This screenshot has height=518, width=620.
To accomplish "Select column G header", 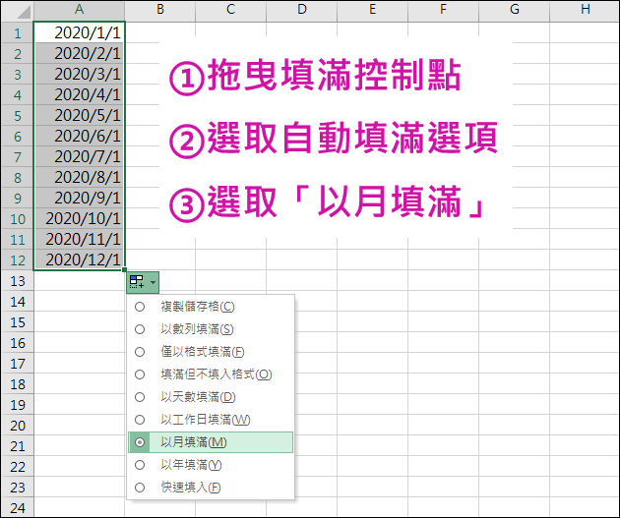I will click(x=514, y=10).
